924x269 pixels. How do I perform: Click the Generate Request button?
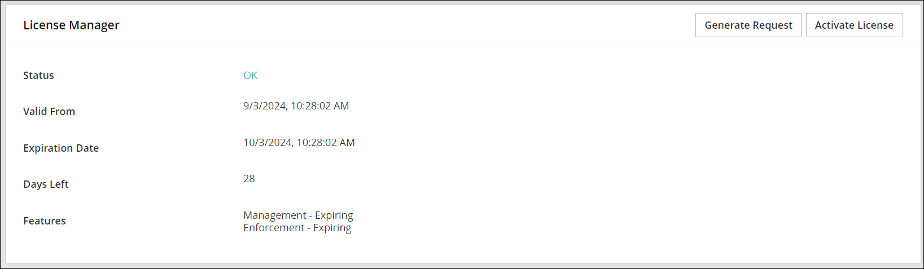coord(748,25)
